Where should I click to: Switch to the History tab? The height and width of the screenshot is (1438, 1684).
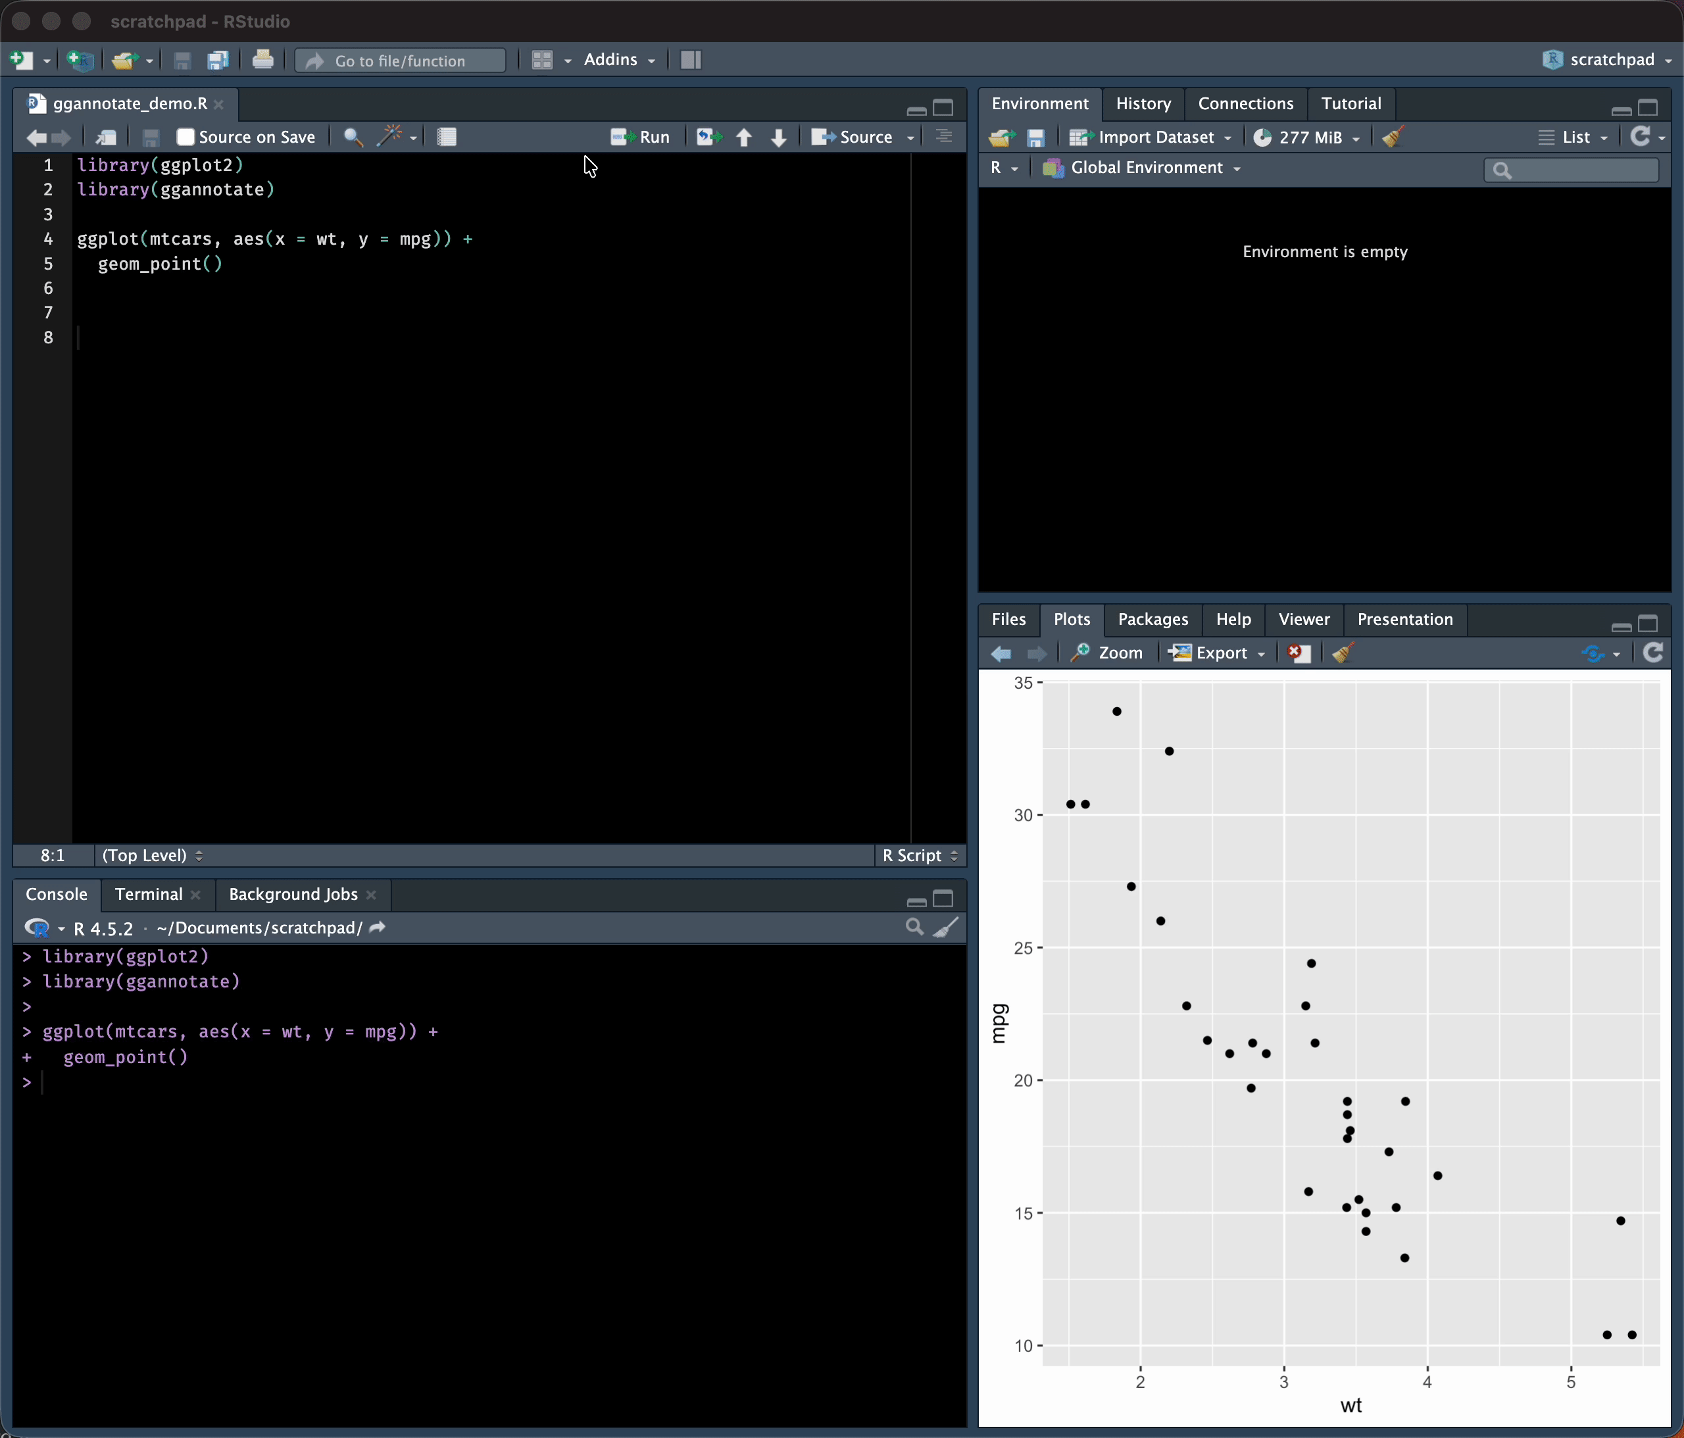pyautogui.click(x=1143, y=103)
